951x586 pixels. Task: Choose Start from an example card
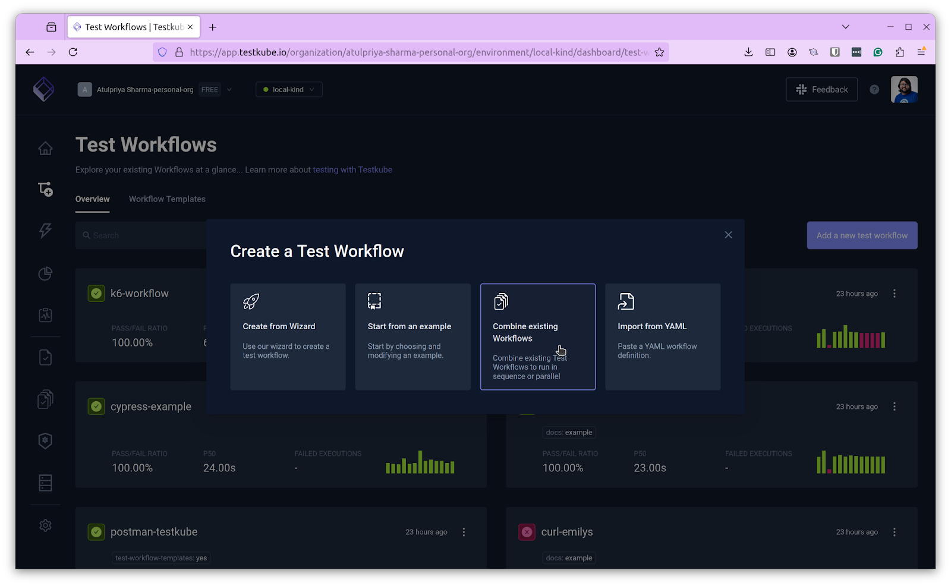[412, 336]
